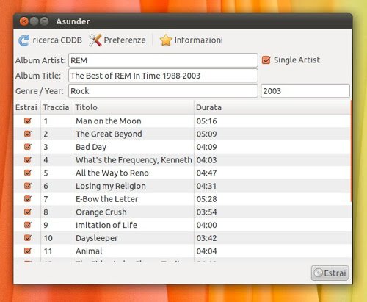Uncheck track 5 All the Way to Reno
The height and width of the screenshot is (302, 367).
click(x=28, y=173)
